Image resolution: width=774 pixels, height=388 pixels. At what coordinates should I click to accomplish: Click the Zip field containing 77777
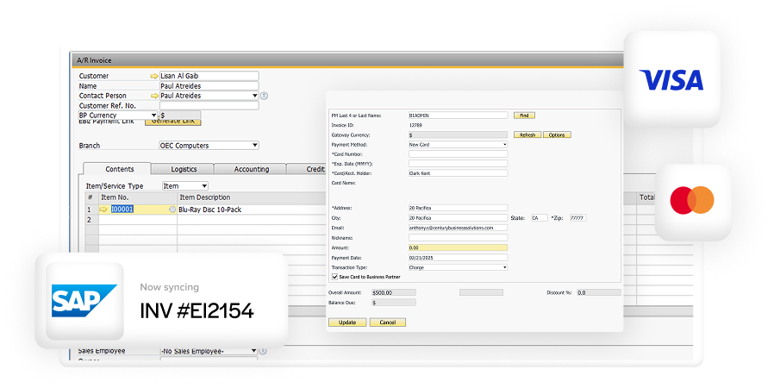coord(578,217)
